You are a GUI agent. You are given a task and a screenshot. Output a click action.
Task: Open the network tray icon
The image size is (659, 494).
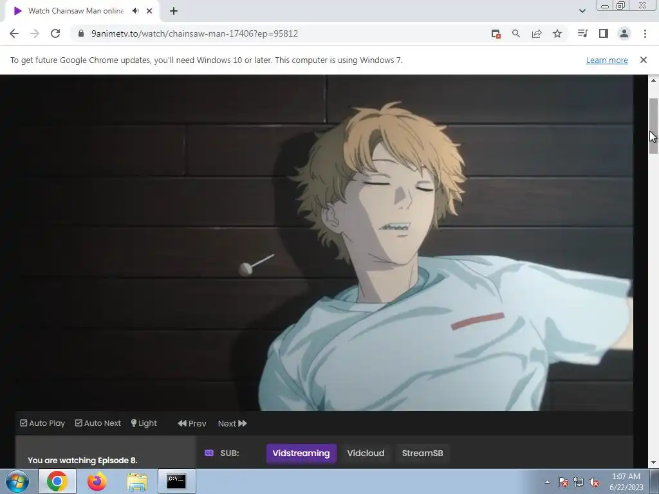579,482
